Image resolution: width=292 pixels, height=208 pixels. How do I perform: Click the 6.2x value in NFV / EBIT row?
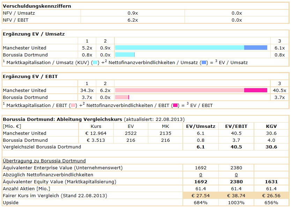pos(133,20)
